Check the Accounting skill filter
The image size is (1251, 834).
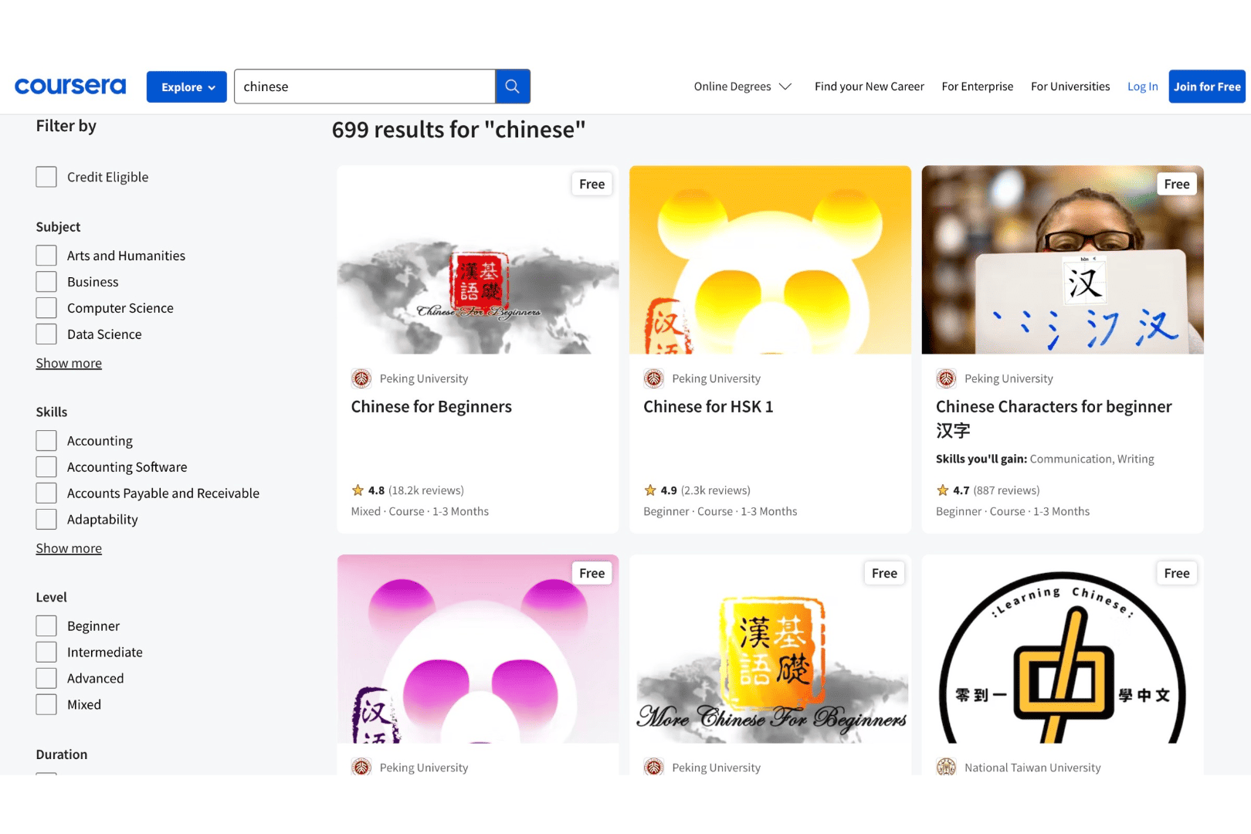click(46, 441)
